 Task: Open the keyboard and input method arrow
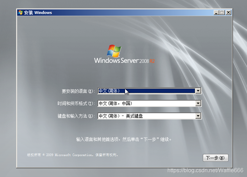(x=198, y=116)
